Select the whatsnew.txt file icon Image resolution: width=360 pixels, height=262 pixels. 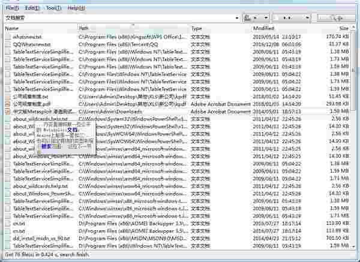[x=8, y=37]
